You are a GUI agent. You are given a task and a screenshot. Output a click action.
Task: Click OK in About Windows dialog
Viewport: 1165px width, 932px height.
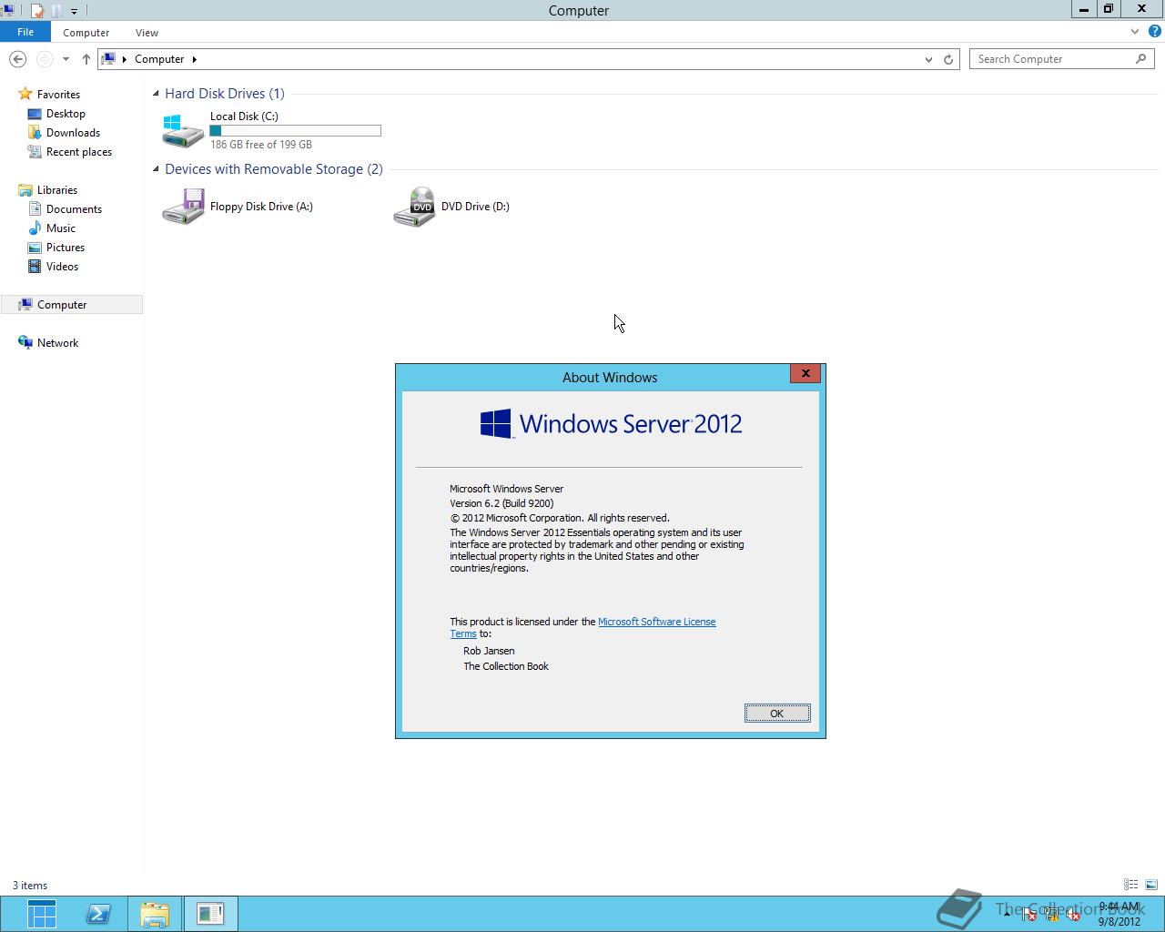(x=777, y=714)
